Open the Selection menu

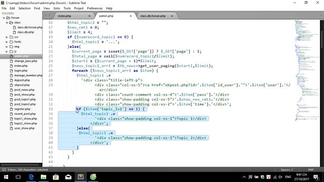(x=24, y=8)
